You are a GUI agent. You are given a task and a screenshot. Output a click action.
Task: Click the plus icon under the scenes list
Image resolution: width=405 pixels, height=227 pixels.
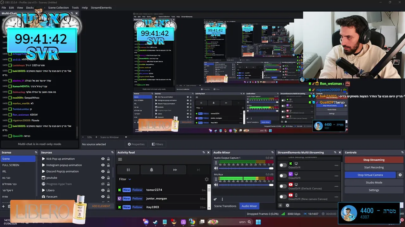coord(3,207)
